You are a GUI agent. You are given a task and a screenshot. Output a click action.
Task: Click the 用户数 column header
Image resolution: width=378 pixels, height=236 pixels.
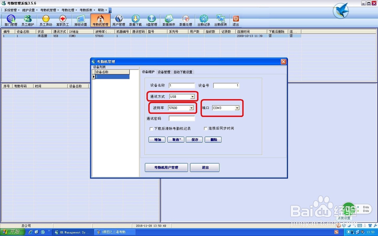196,32
